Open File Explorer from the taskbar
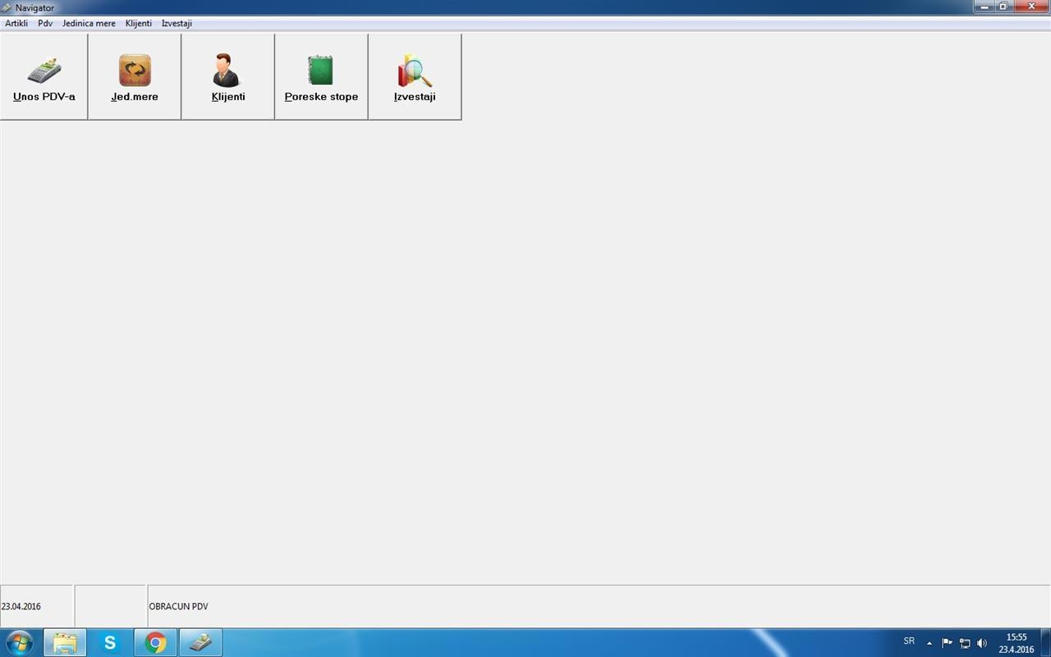1051x657 pixels. pyautogui.click(x=65, y=643)
